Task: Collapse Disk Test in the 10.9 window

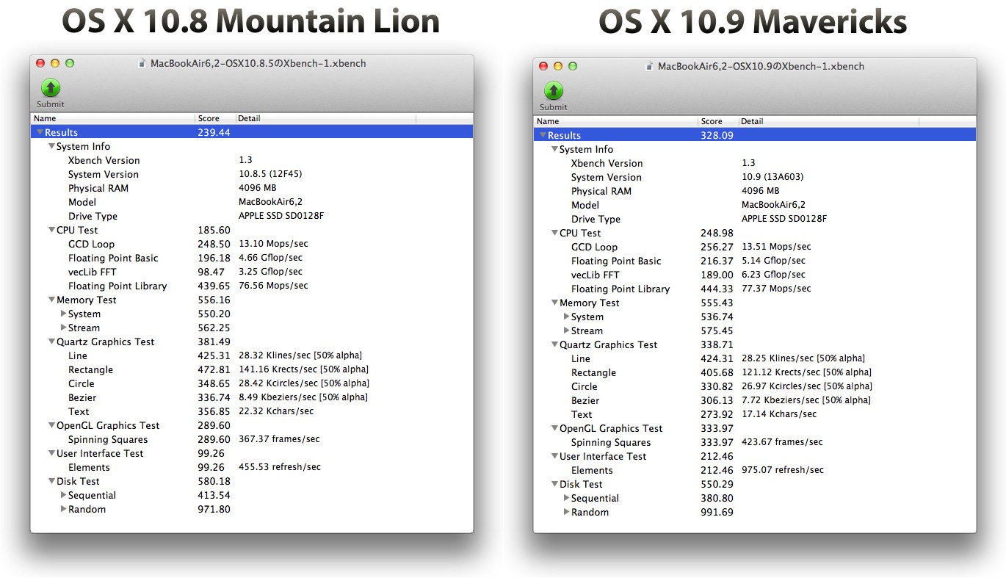Action: pyautogui.click(x=554, y=484)
